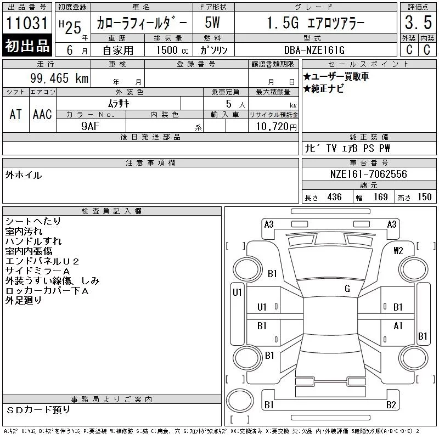Click the W2 mark on car diagram

tap(398, 250)
